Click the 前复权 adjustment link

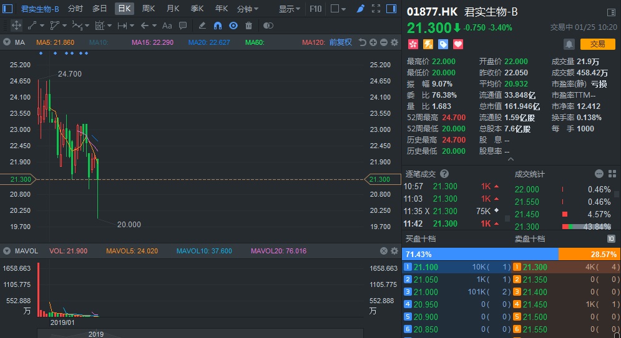tap(341, 42)
